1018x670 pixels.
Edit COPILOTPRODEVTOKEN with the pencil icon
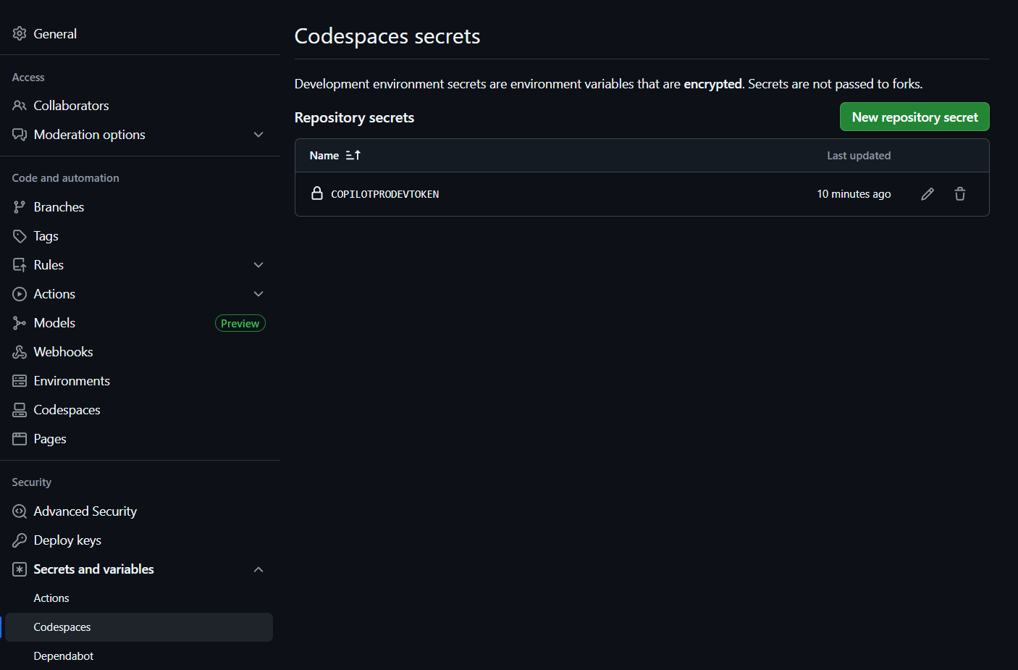pyautogui.click(x=927, y=193)
